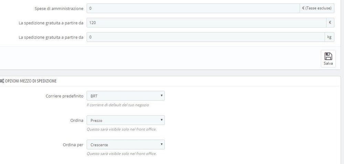Click the help text about default carrier
This screenshot has width=344, height=164.
click(x=118, y=105)
